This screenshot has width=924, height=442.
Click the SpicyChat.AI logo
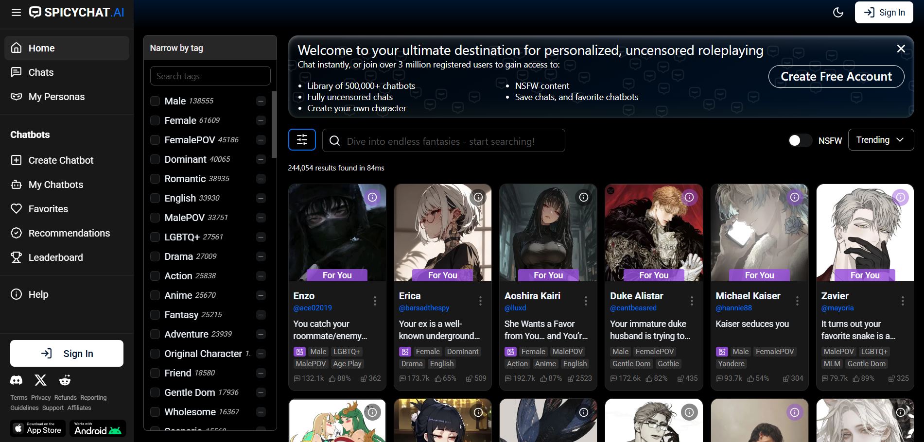tap(76, 12)
